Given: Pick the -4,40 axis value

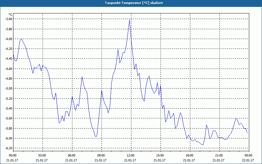Looking at the screenshot, I should [x=9, y=59].
